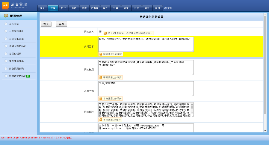Click the Welcome Login Admin platform status text
The width and height of the screenshot is (269, 145).
[x=36, y=138]
